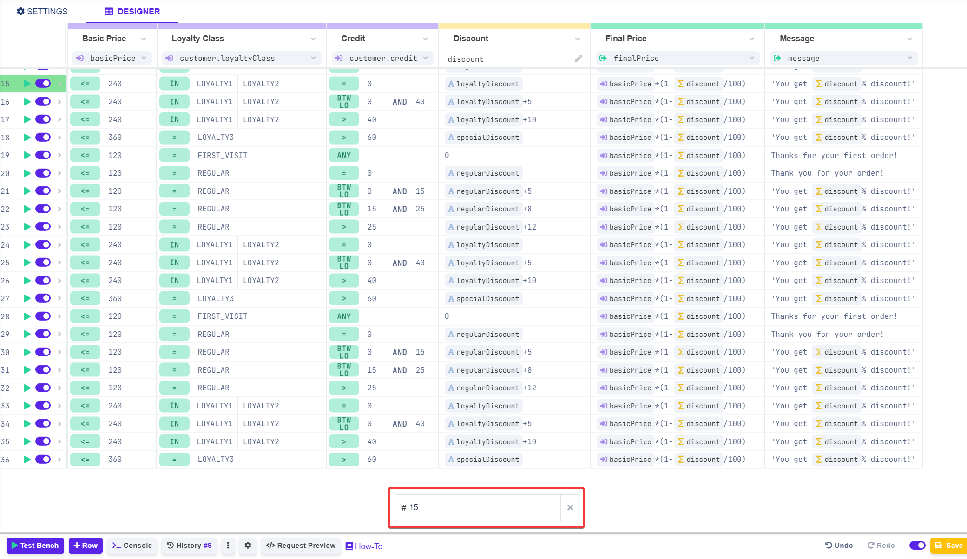Viewport: 967px width, 559px height.
Task: Open History #9 panel
Action: pyautogui.click(x=189, y=546)
